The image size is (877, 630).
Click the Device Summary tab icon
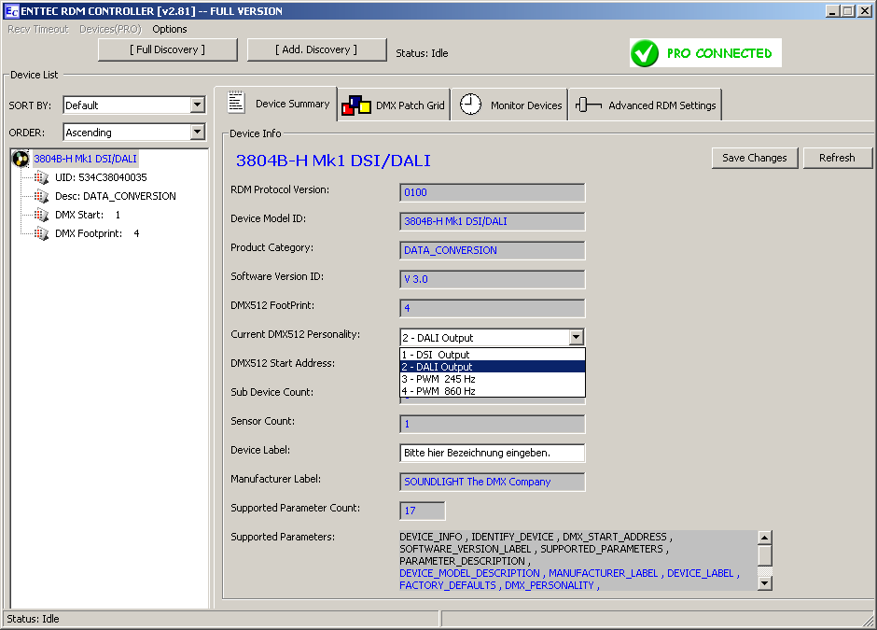[x=236, y=103]
